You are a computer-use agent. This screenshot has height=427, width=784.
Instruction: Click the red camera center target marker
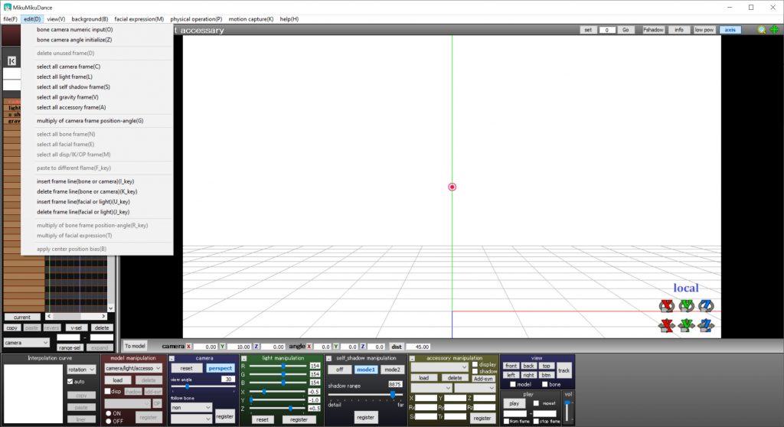point(452,187)
